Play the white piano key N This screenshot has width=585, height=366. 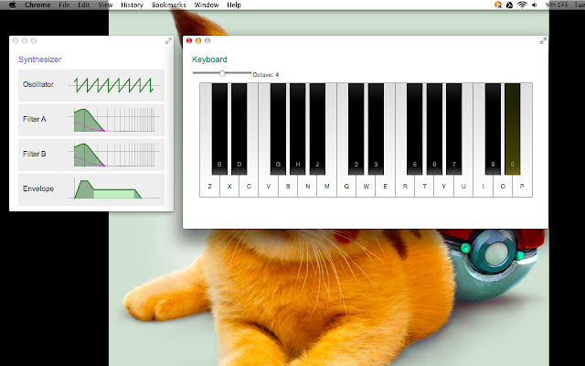307,186
